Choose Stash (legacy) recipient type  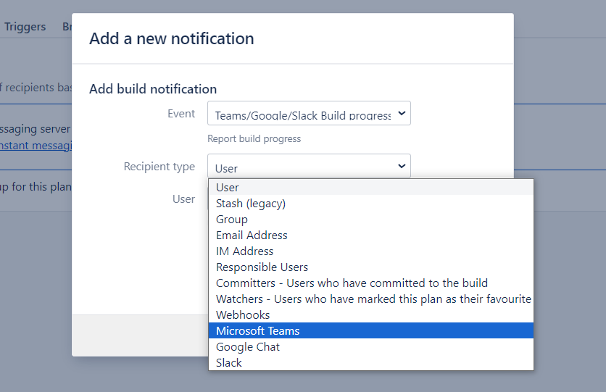click(251, 203)
